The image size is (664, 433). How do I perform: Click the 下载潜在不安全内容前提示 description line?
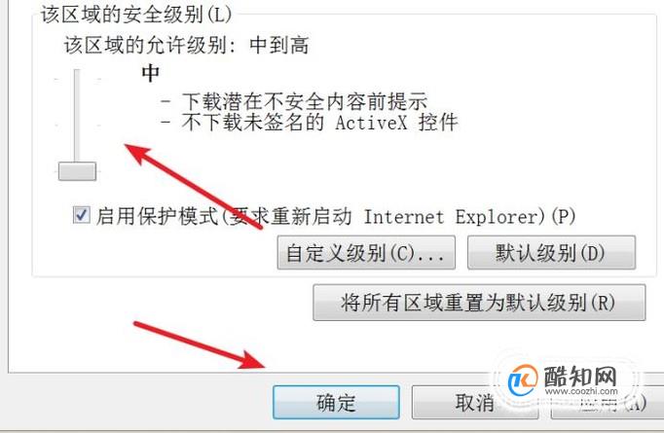[294, 101]
